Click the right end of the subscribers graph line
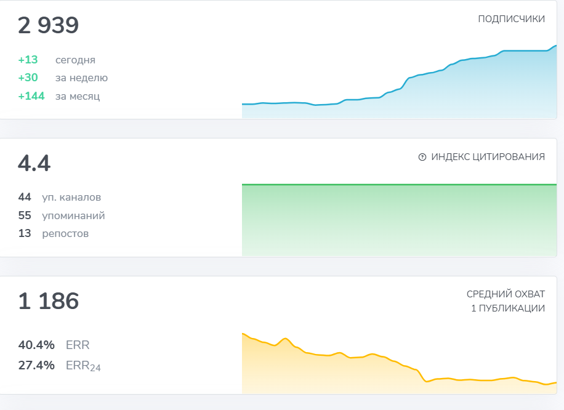Viewport: 564px width, 410px height. pos(555,46)
